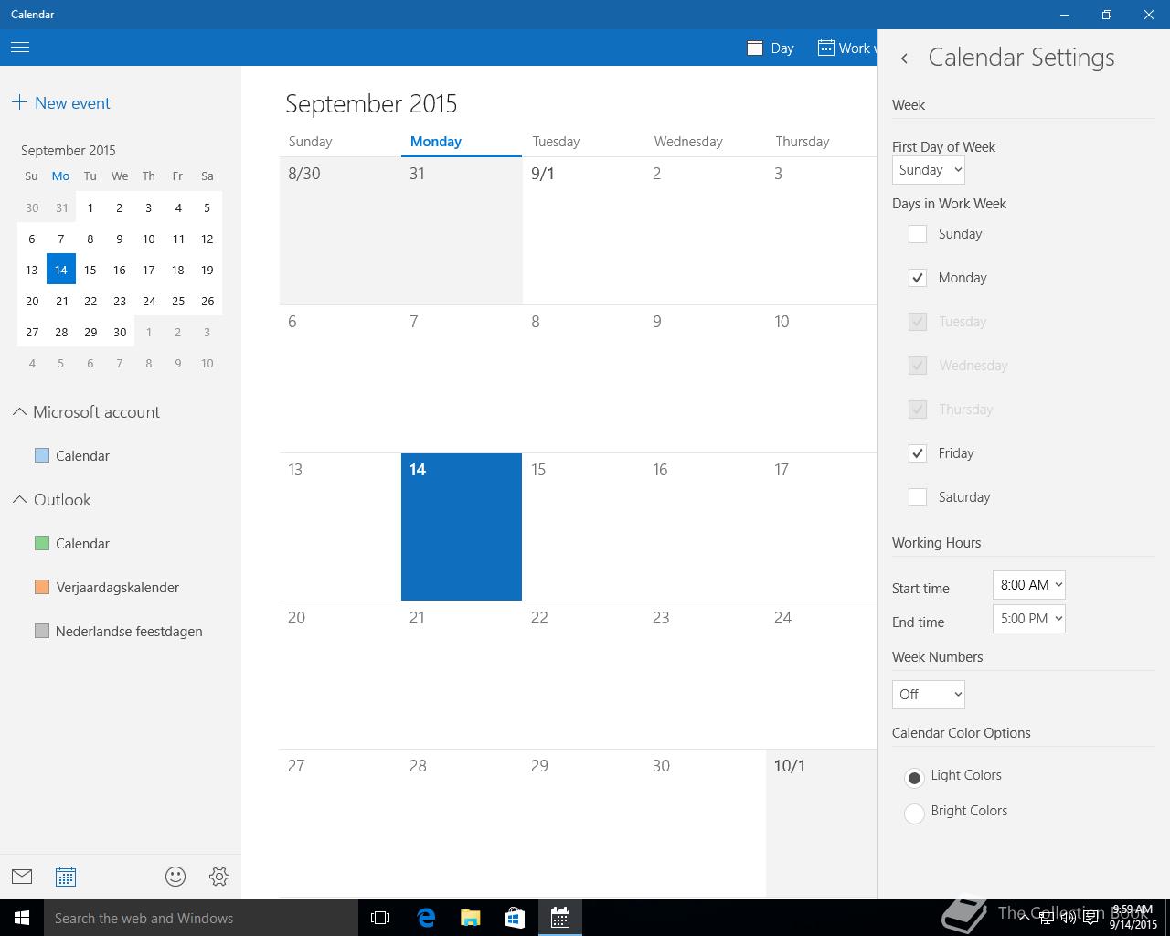Click the Day view calendar icon

755,48
